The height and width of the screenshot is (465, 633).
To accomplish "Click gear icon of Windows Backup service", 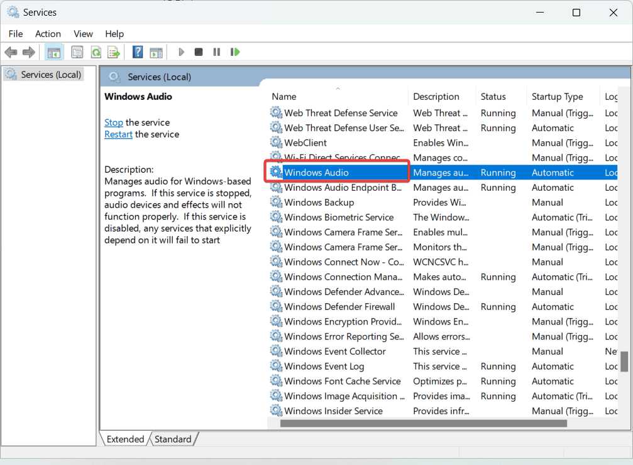I will coord(277,202).
